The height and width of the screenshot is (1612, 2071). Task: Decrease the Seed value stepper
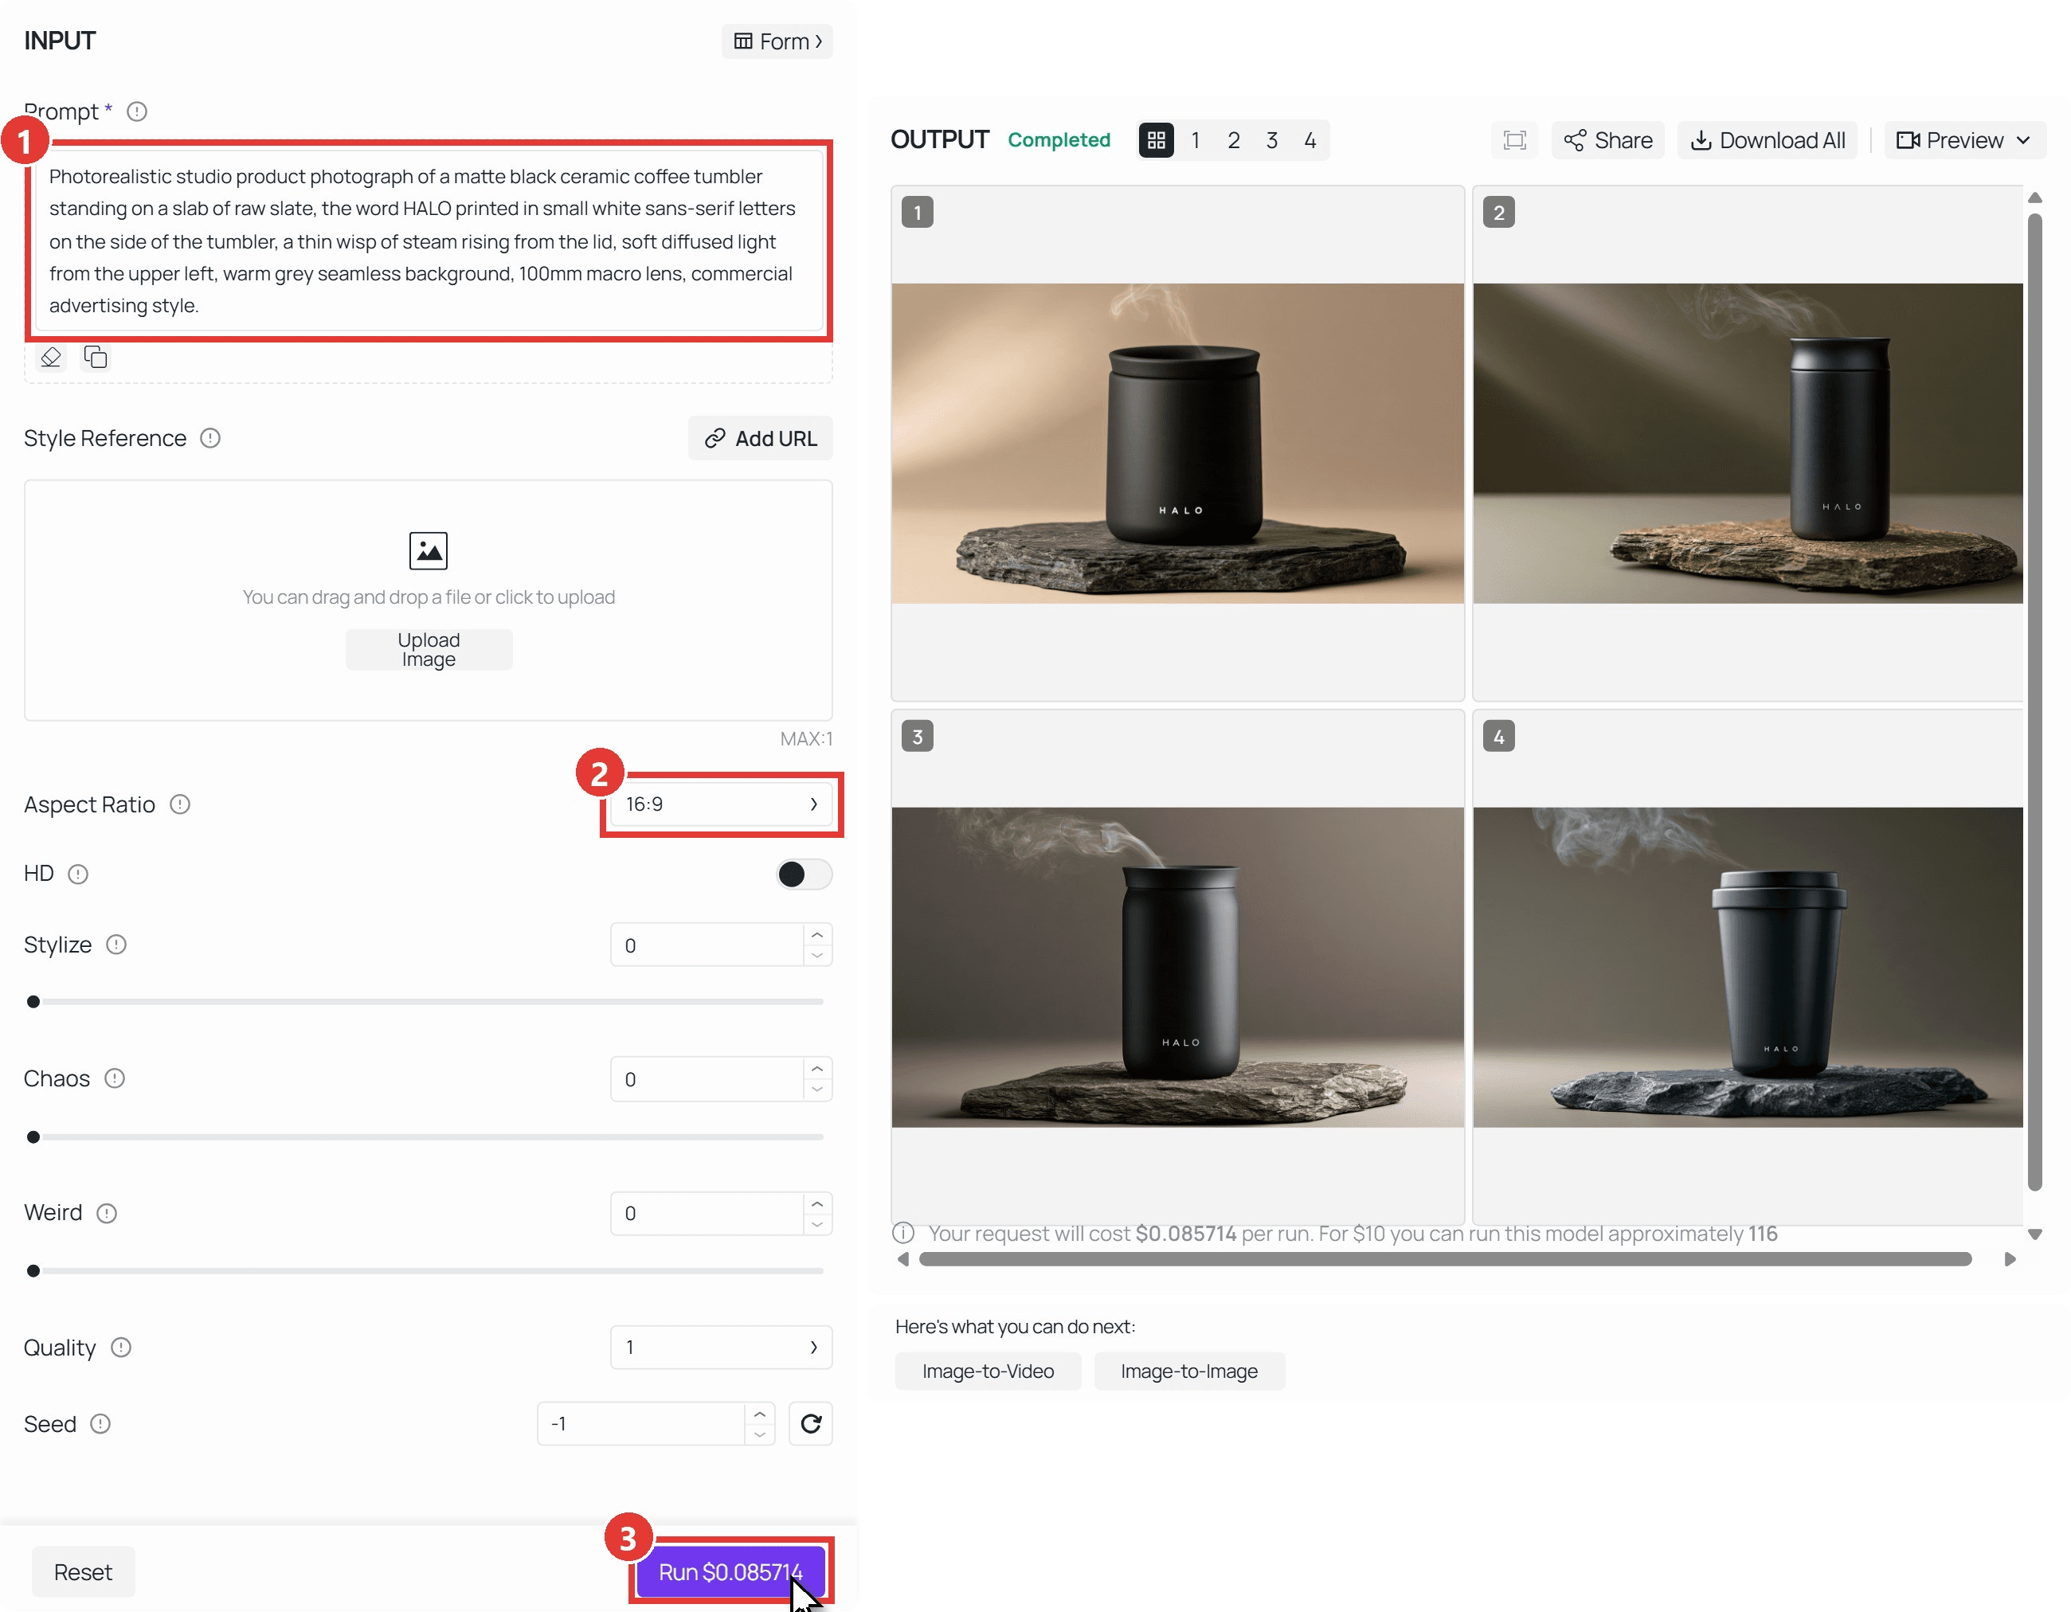tap(760, 1436)
